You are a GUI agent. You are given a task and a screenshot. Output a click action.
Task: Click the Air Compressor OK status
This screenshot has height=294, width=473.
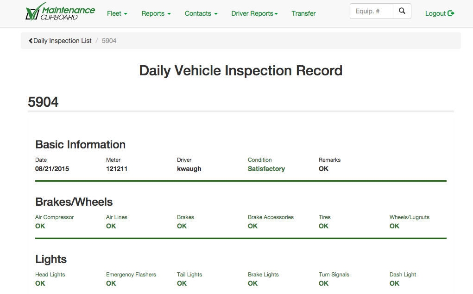pyautogui.click(x=40, y=226)
